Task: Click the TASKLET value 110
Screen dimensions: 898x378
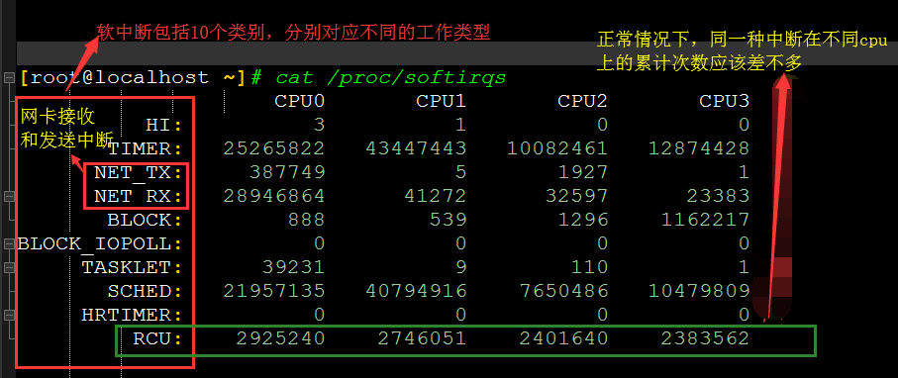Action: point(589,267)
